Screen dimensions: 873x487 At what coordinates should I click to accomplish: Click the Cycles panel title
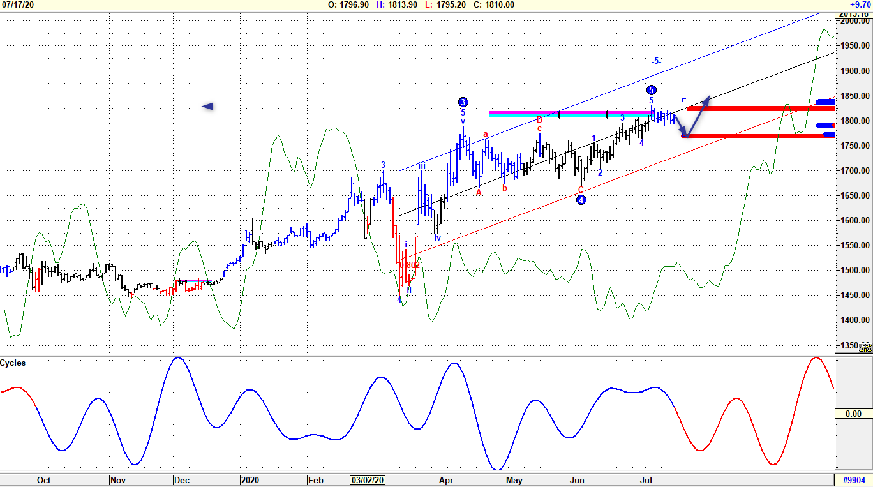pos(13,363)
